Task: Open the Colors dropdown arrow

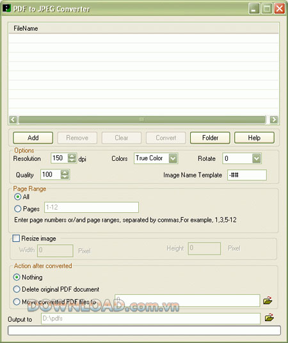Action: (173, 158)
